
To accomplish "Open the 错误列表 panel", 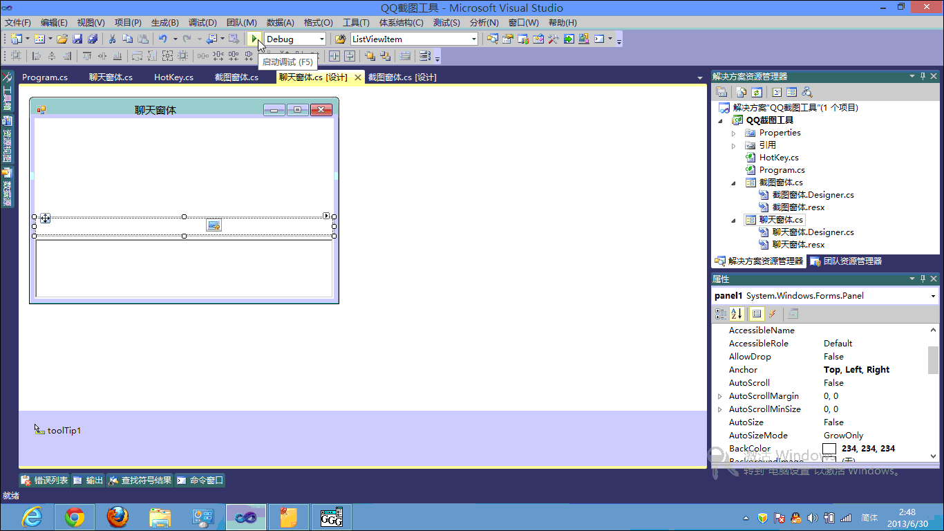I will point(44,480).
